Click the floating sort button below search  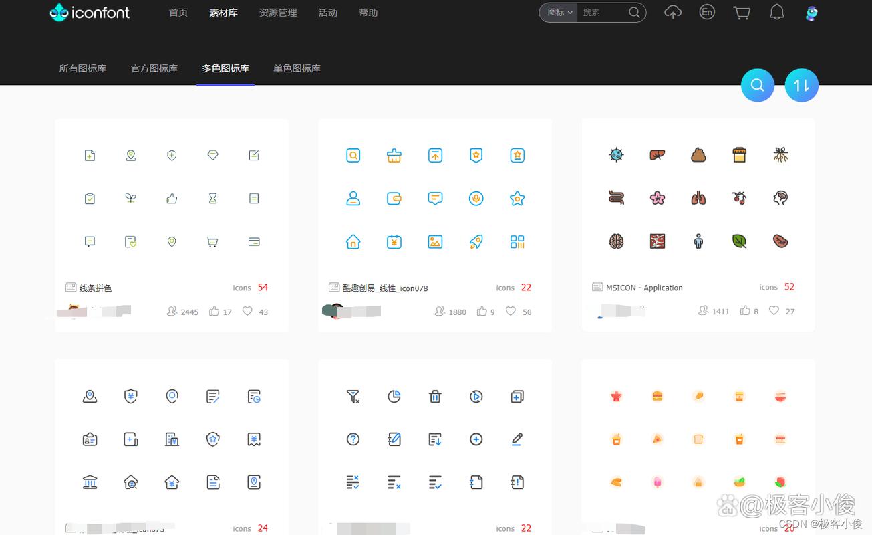pyautogui.click(x=801, y=85)
